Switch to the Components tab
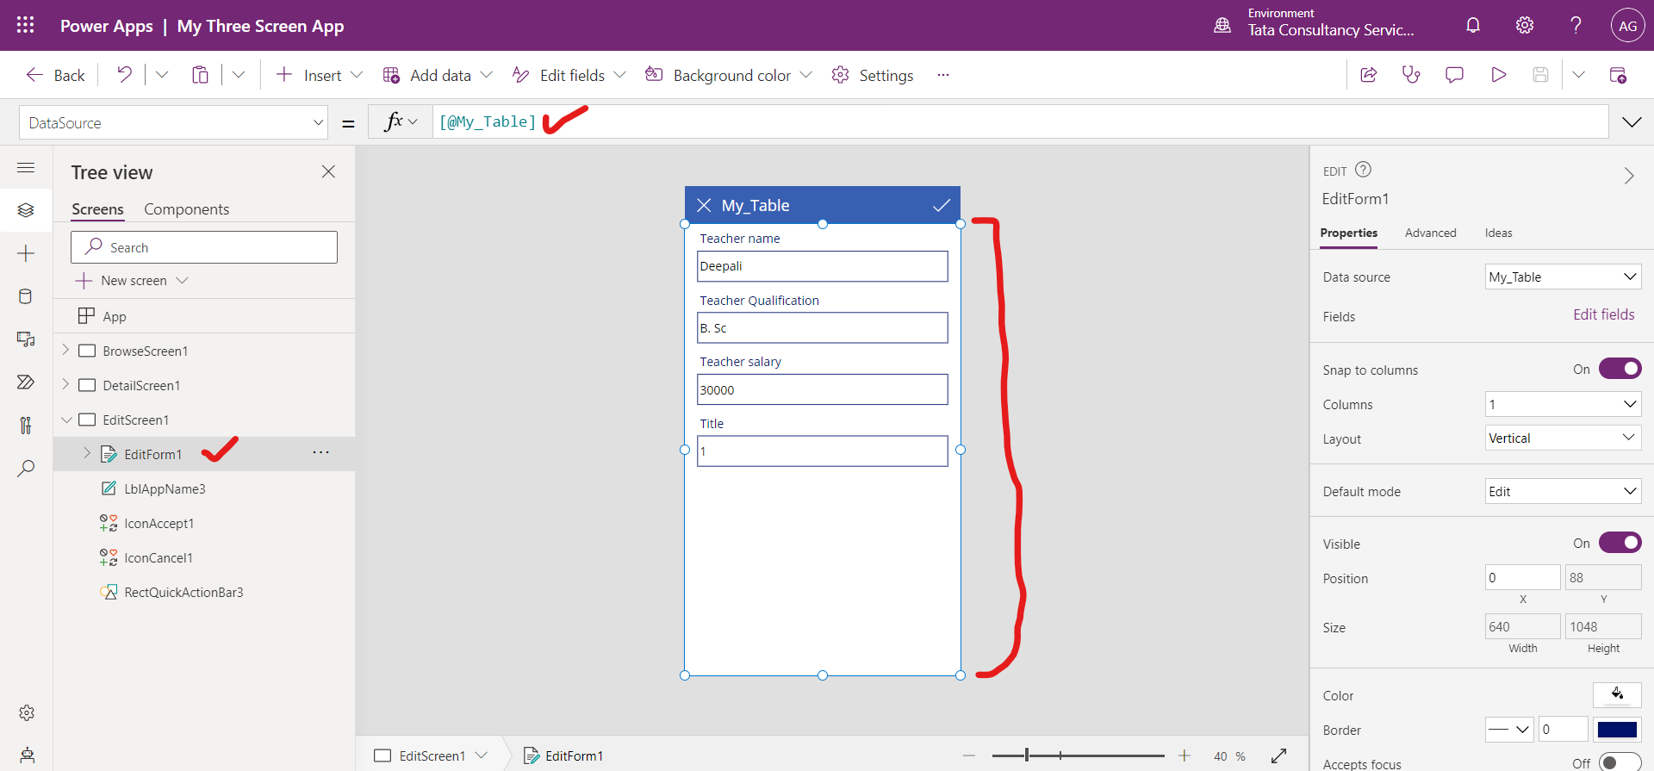 186,209
